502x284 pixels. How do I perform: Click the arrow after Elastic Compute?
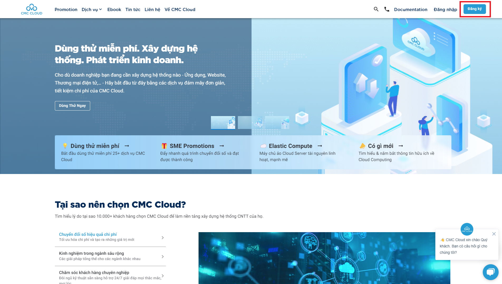pyautogui.click(x=320, y=146)
